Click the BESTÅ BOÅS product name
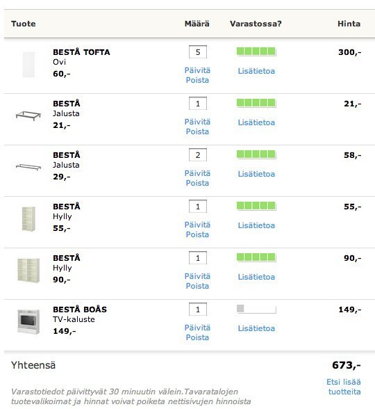 [80, 310]
